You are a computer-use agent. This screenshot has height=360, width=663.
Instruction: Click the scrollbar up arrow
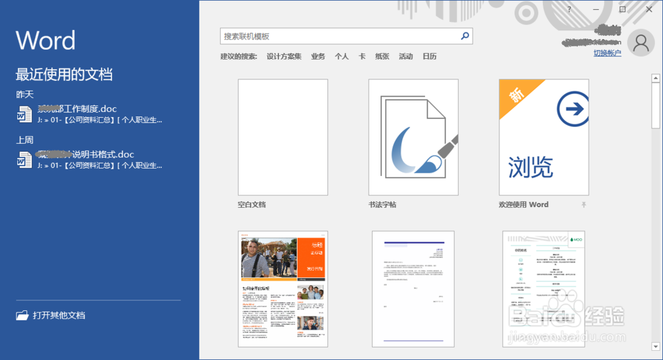656,78
